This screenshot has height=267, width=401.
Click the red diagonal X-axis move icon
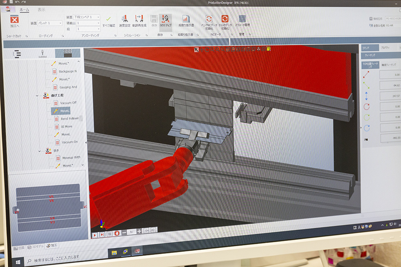click(366, 74)
